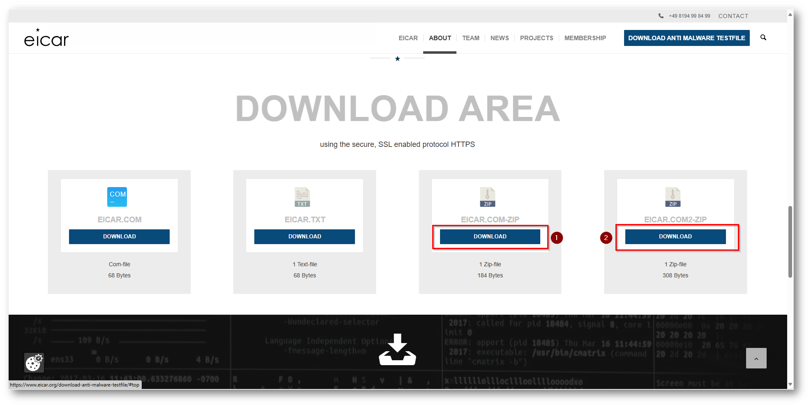Open the site search magnifier icon
Image resolution: width=811 pixels, height=407 pixels.
[763, 37]
